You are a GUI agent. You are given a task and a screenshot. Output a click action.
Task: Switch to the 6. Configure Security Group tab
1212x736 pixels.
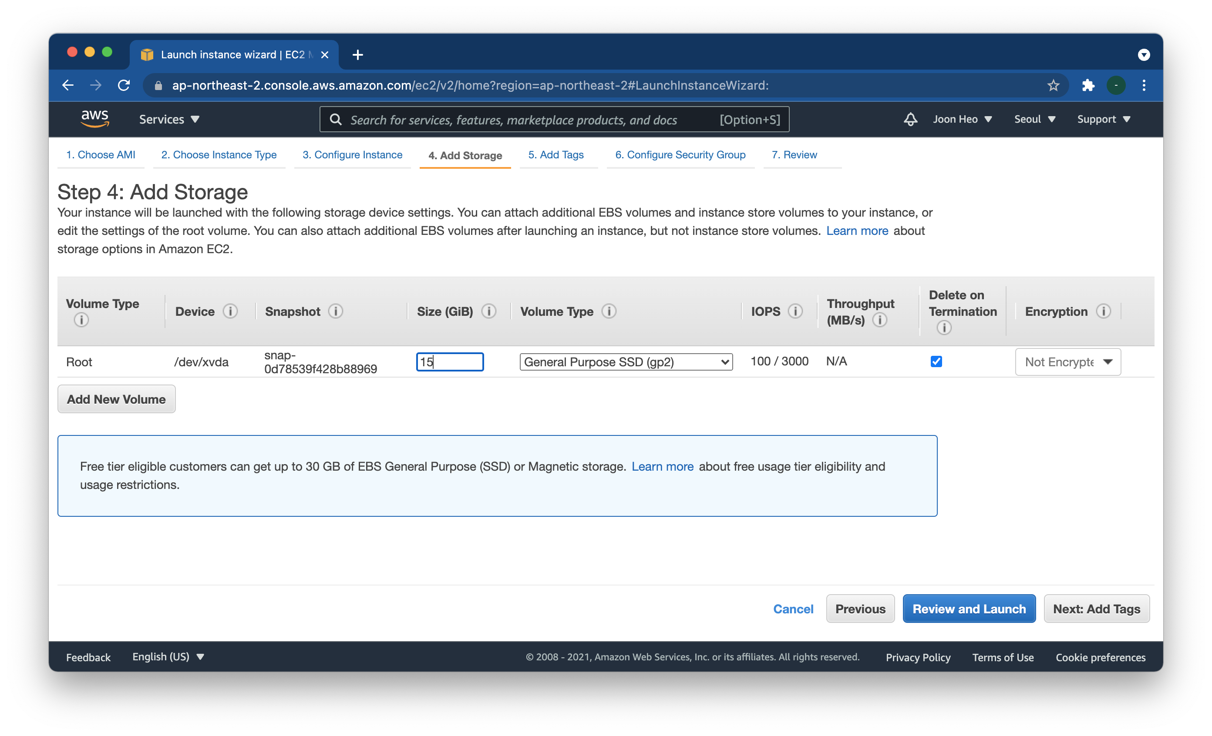click(680, 155)
